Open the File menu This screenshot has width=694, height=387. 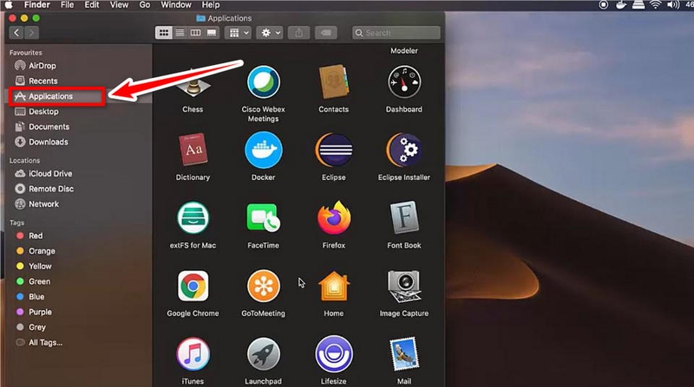(68, 5)
